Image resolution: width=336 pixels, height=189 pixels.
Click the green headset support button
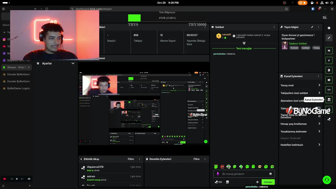(x=327, y=180)
